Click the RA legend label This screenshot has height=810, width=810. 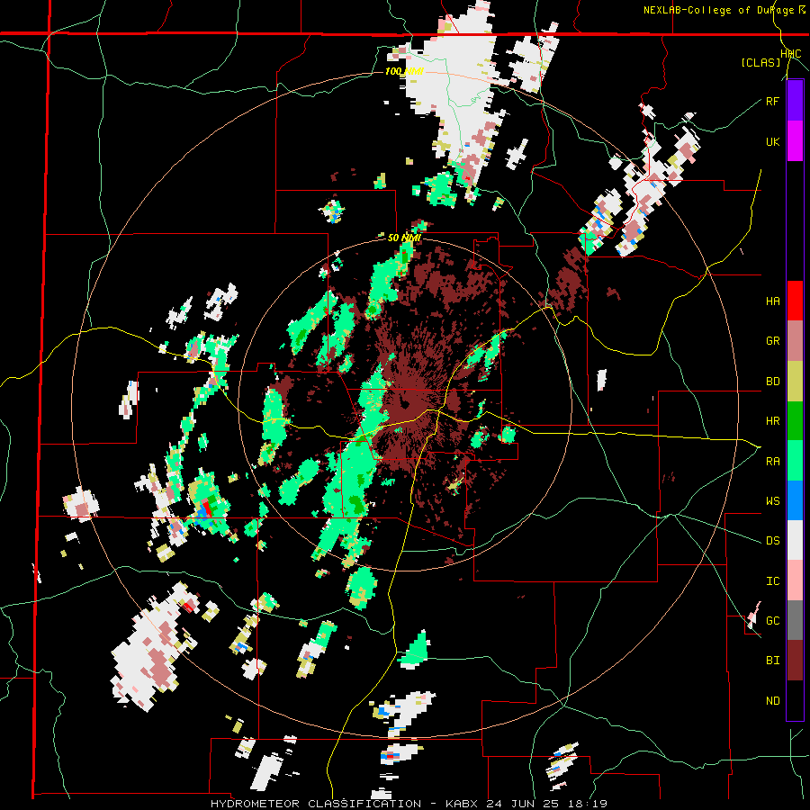772,461
